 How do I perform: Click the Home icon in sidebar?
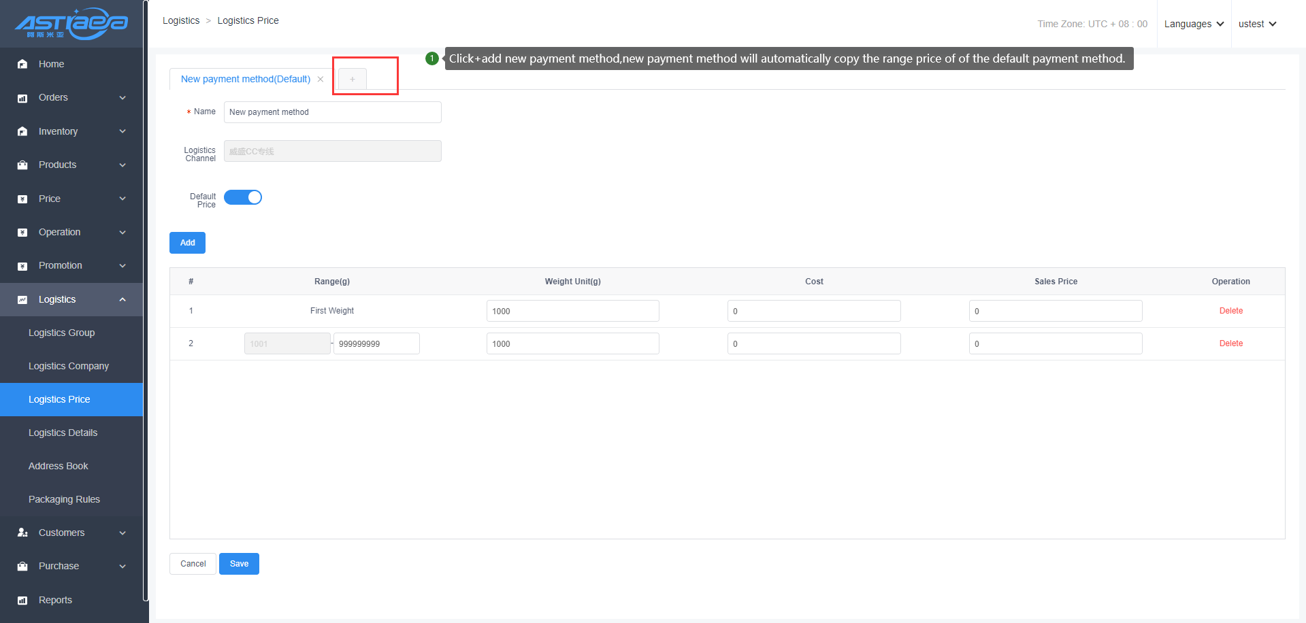click(x=22, y=64)
